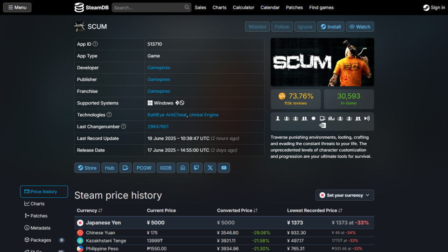Click the Stats bars category icon
This screenshot has width=448, height=252.
[331, 118]
